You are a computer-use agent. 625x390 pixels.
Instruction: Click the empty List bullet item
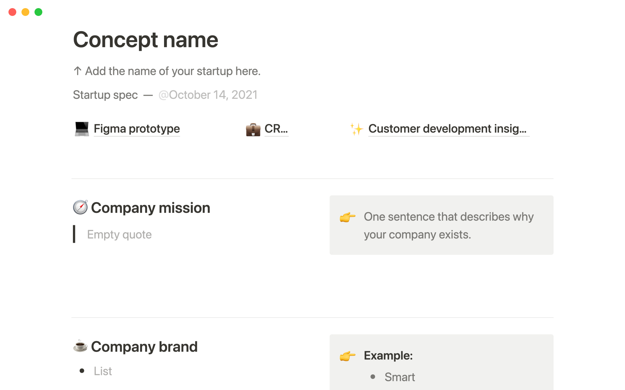[x=103, y=371]
